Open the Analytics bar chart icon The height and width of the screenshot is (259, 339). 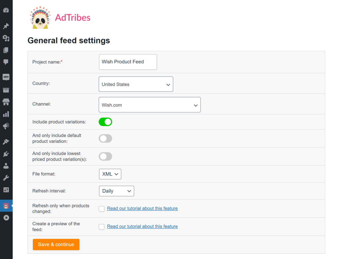6,114
